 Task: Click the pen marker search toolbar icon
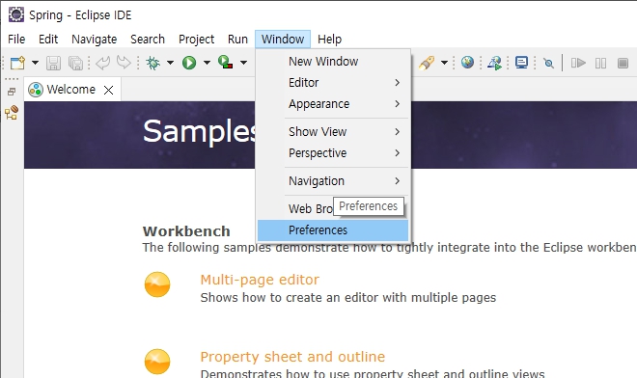[x=427, y=63]
